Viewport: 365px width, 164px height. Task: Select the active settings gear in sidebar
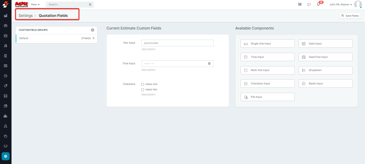point(6,156)
